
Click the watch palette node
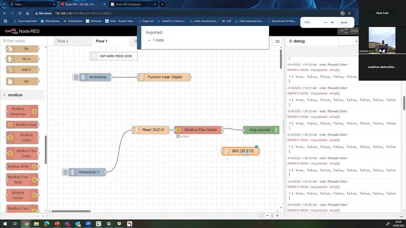coord(22,70)
